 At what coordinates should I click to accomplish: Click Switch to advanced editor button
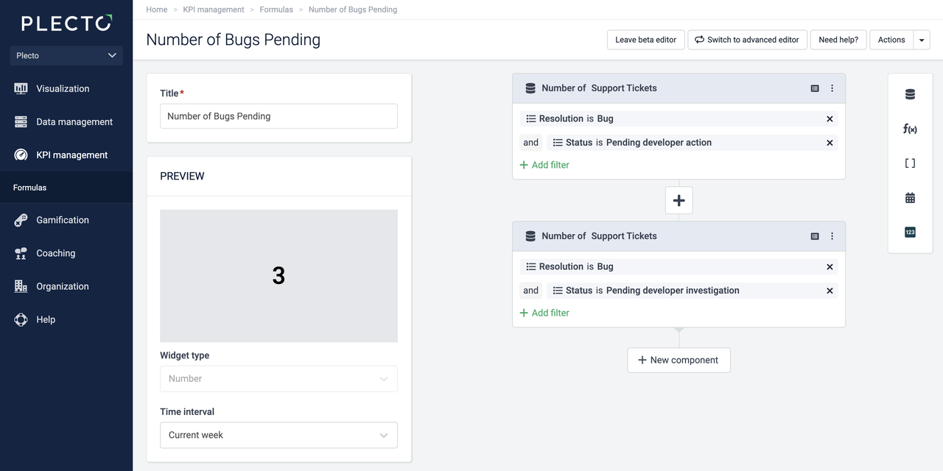[x=747, y=40]
